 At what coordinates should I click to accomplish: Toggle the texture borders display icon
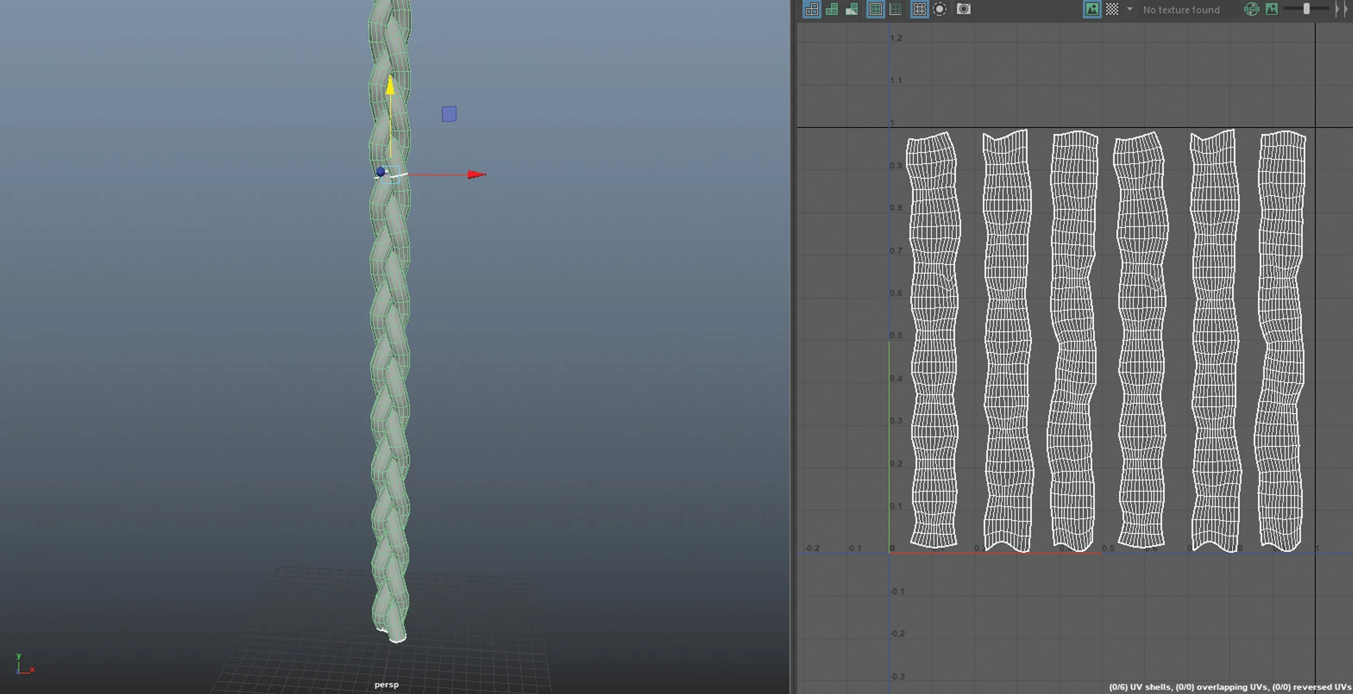(875, 9)
